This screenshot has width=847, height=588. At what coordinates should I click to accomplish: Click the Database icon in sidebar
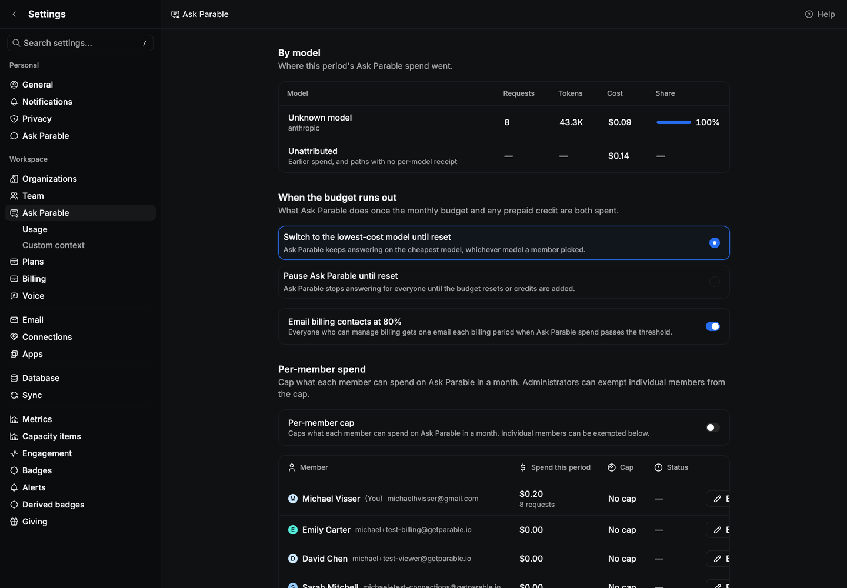[14, 378]
